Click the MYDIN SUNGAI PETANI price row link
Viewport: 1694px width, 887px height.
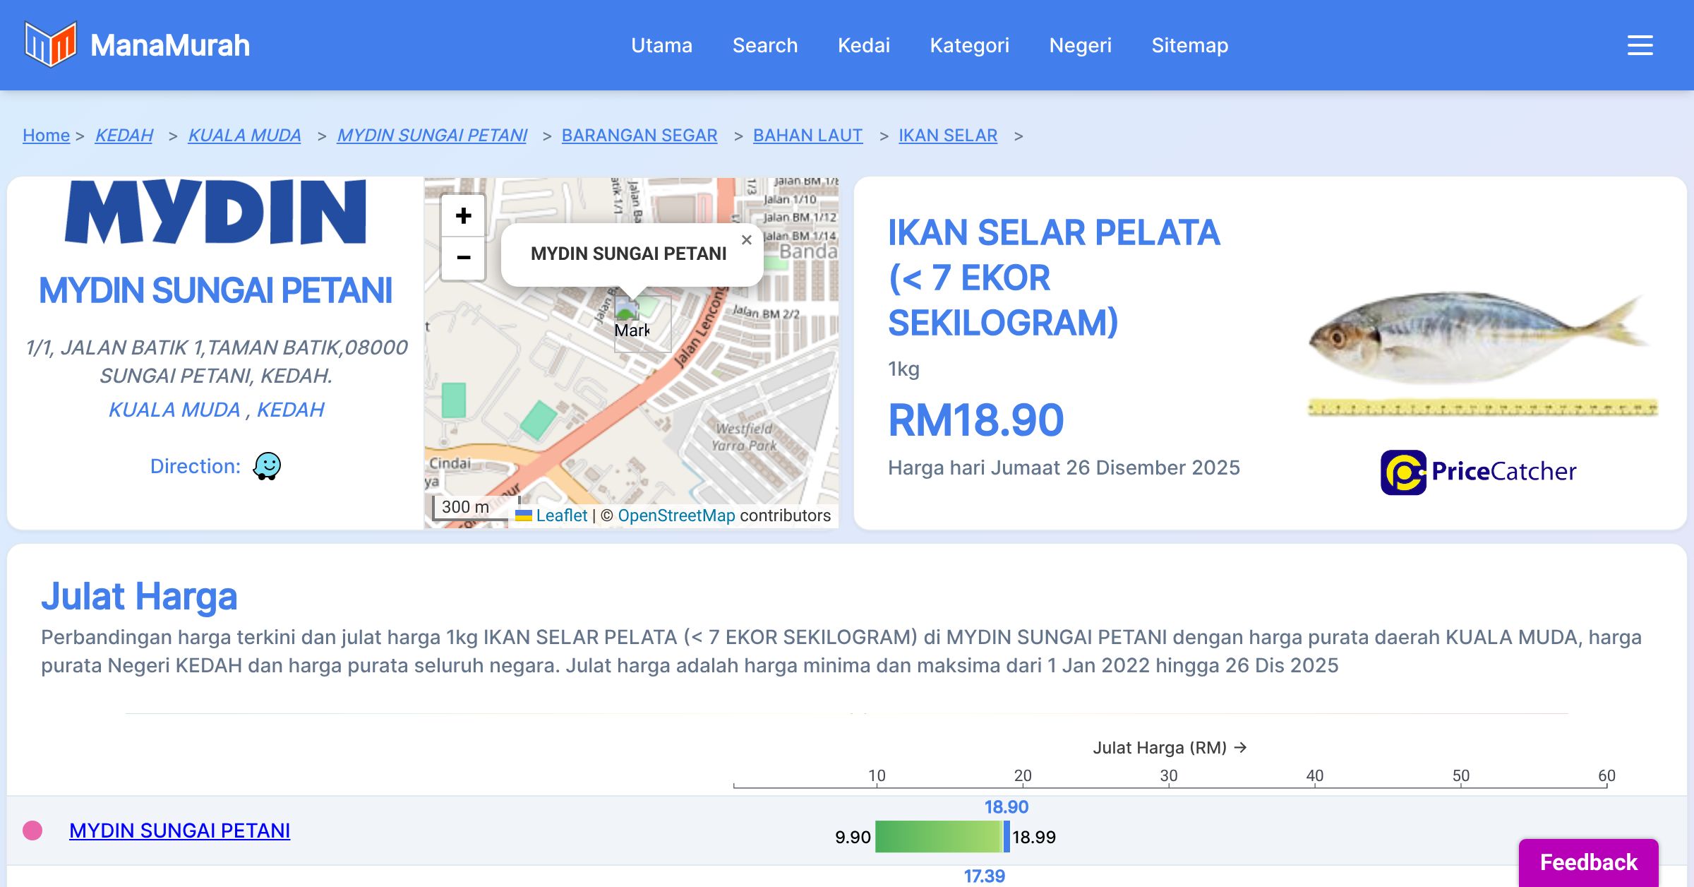[179, 831]
